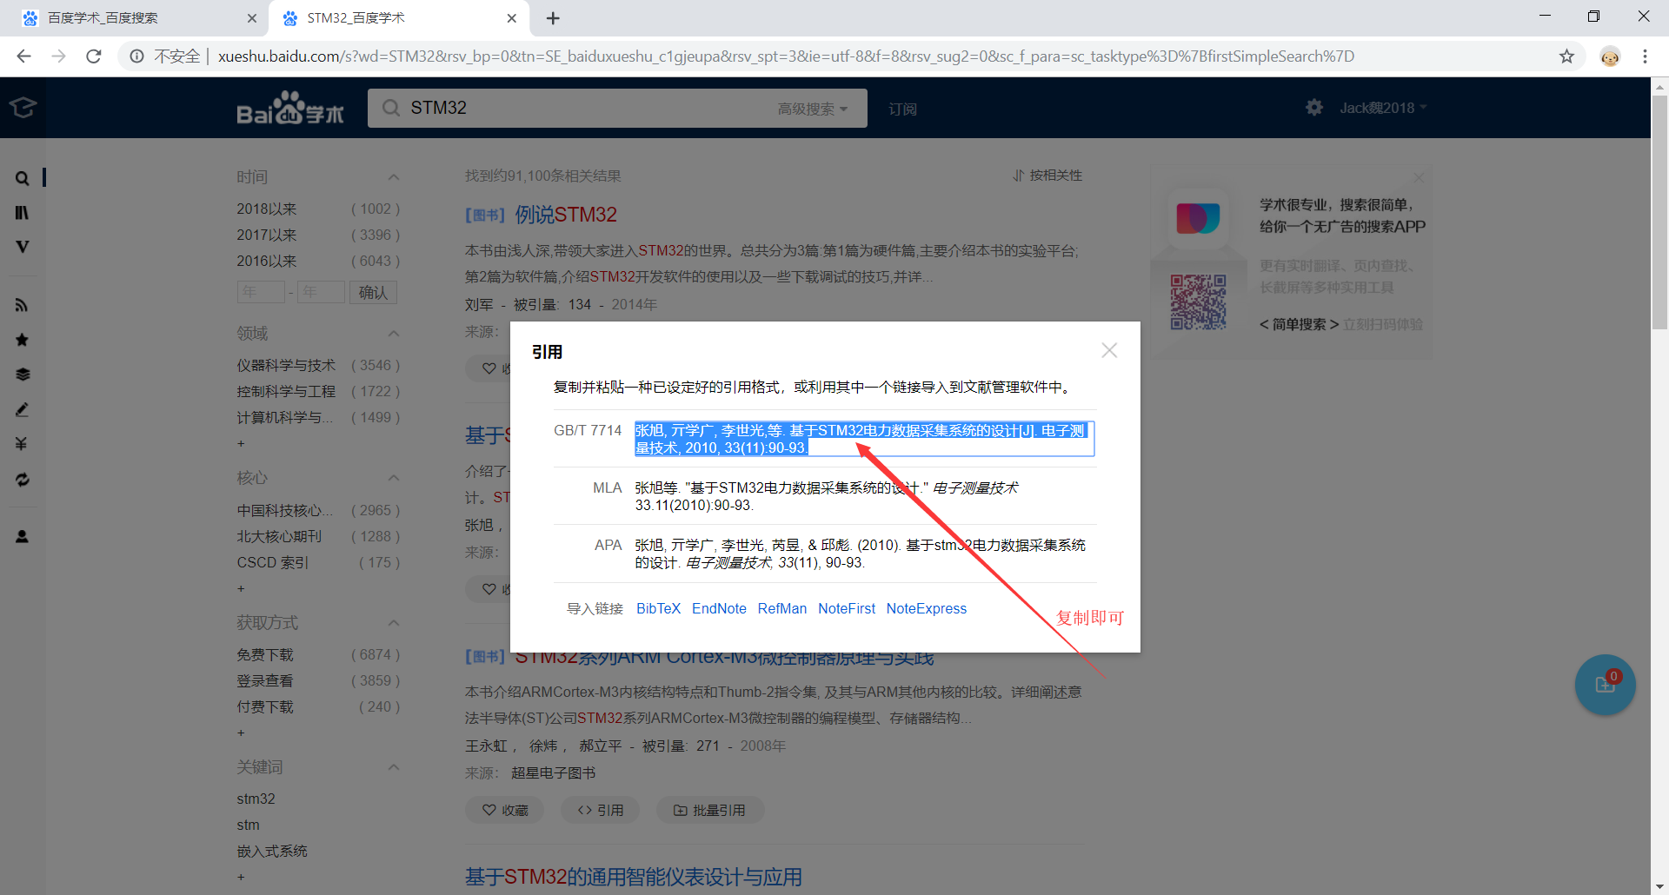Open the Jack魏2018 account dropdown
Viewport: 1669px width, 895px height.
(1383, 108)
